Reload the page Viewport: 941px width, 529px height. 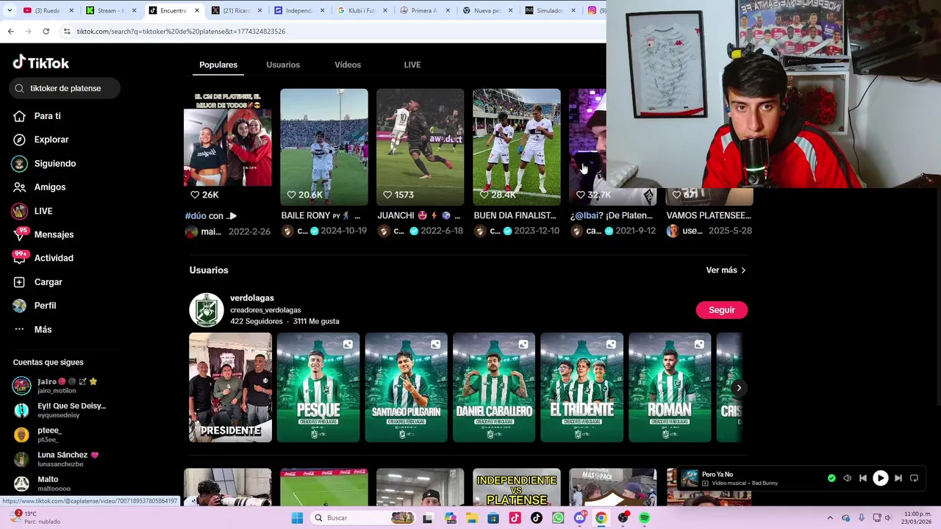point(46,32)
